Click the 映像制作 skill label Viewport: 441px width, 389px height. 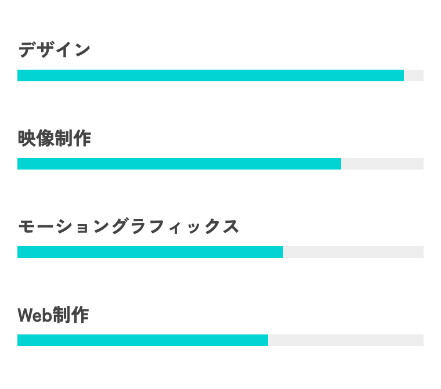(54, 138)
